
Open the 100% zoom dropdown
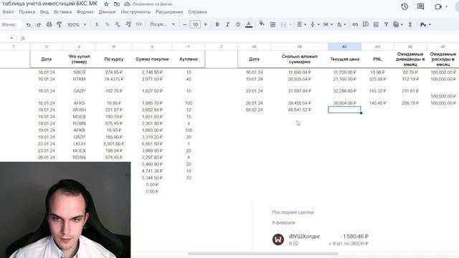(x=77, y=25)
